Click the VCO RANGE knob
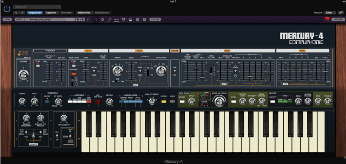 118,71
